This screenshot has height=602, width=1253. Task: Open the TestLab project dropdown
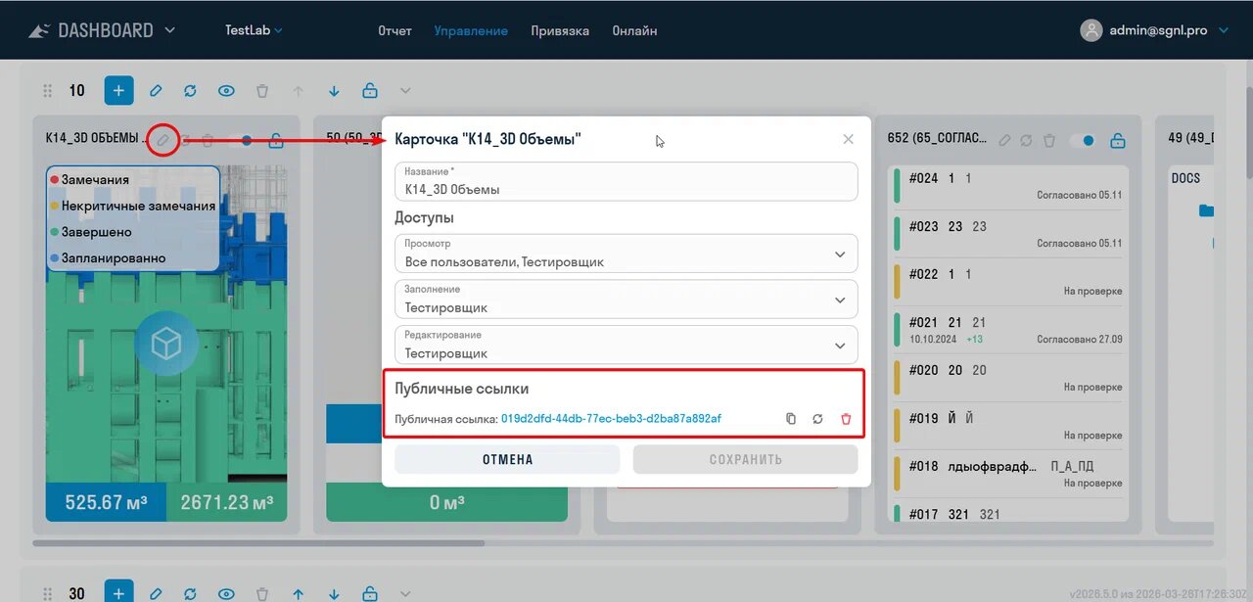pyautogui.click(x=253, y=29)
